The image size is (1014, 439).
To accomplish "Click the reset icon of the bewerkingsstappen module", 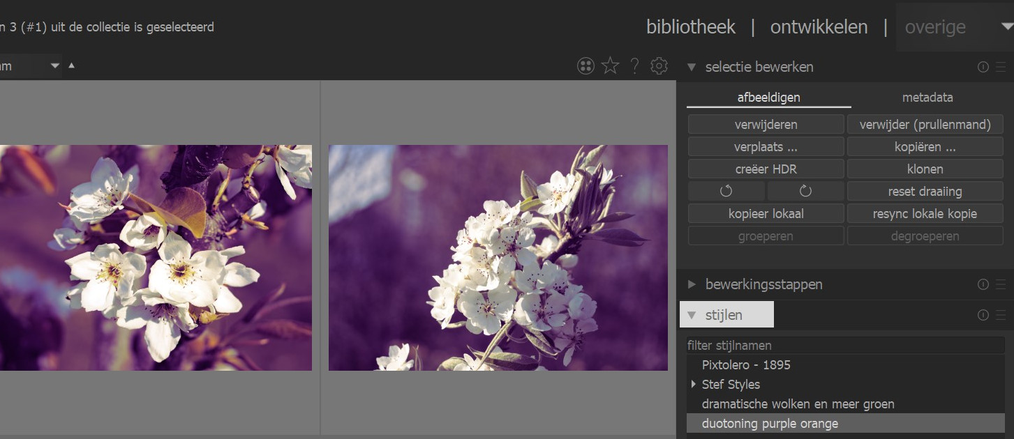I will pyautogui.click(x=983, y=284).
